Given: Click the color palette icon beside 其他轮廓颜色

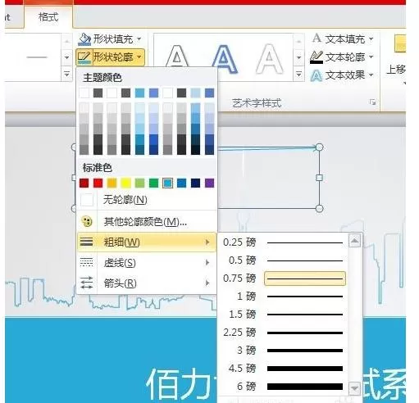Looking at the screenshot, I should [x=87, y=221].
